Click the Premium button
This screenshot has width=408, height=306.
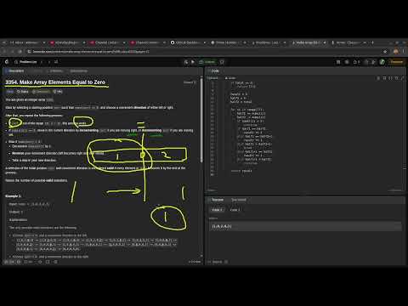[x=396, y=62]
